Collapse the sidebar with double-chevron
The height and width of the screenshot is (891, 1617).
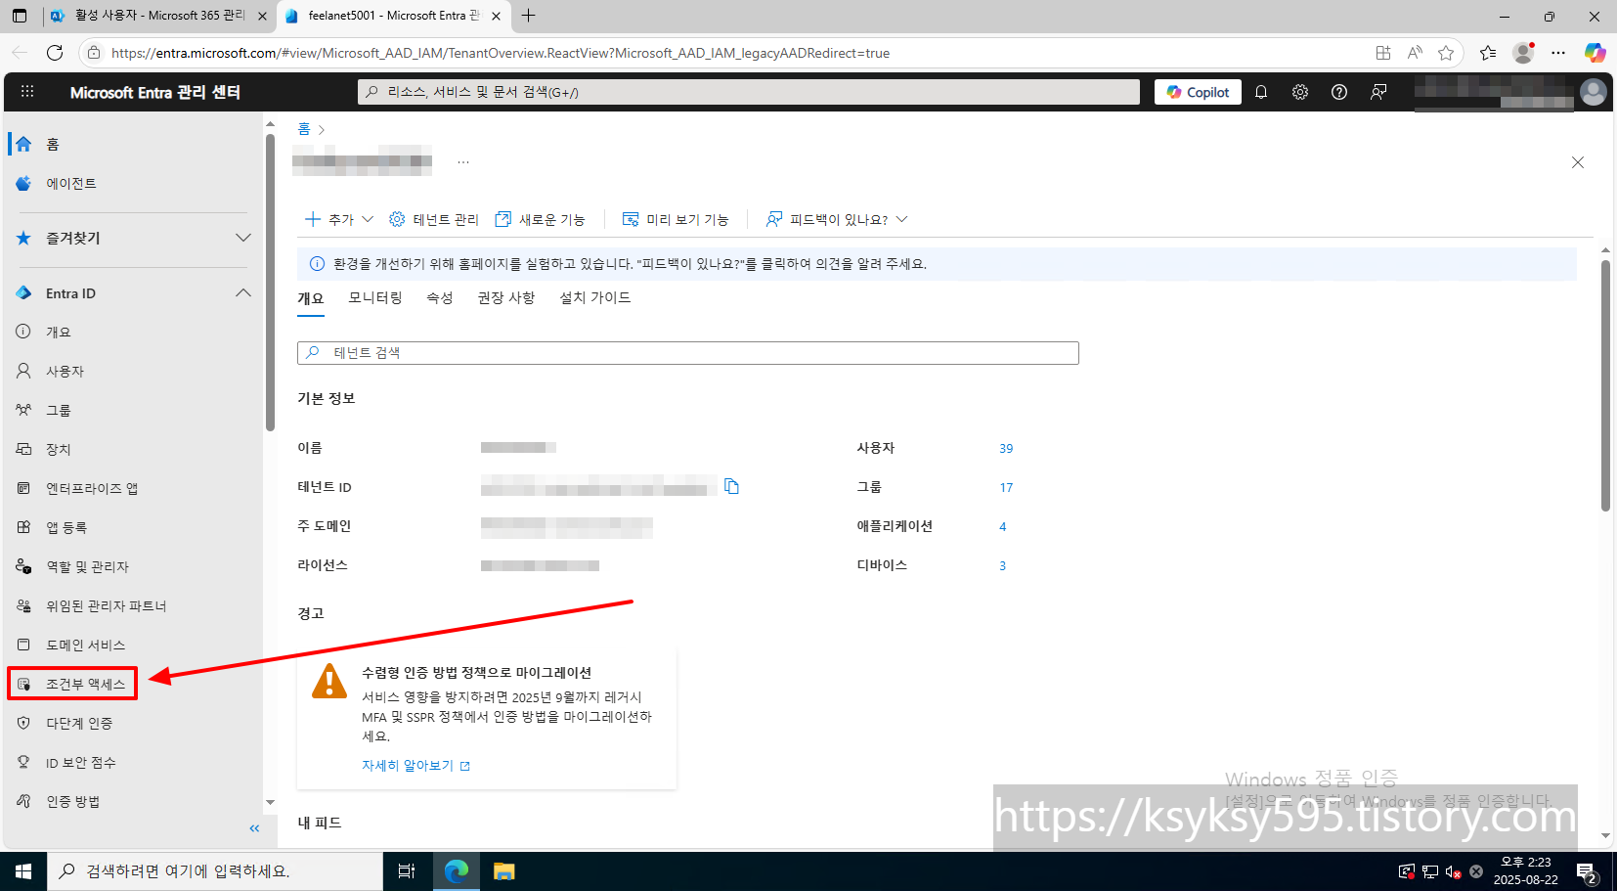[x=254, y=828]
